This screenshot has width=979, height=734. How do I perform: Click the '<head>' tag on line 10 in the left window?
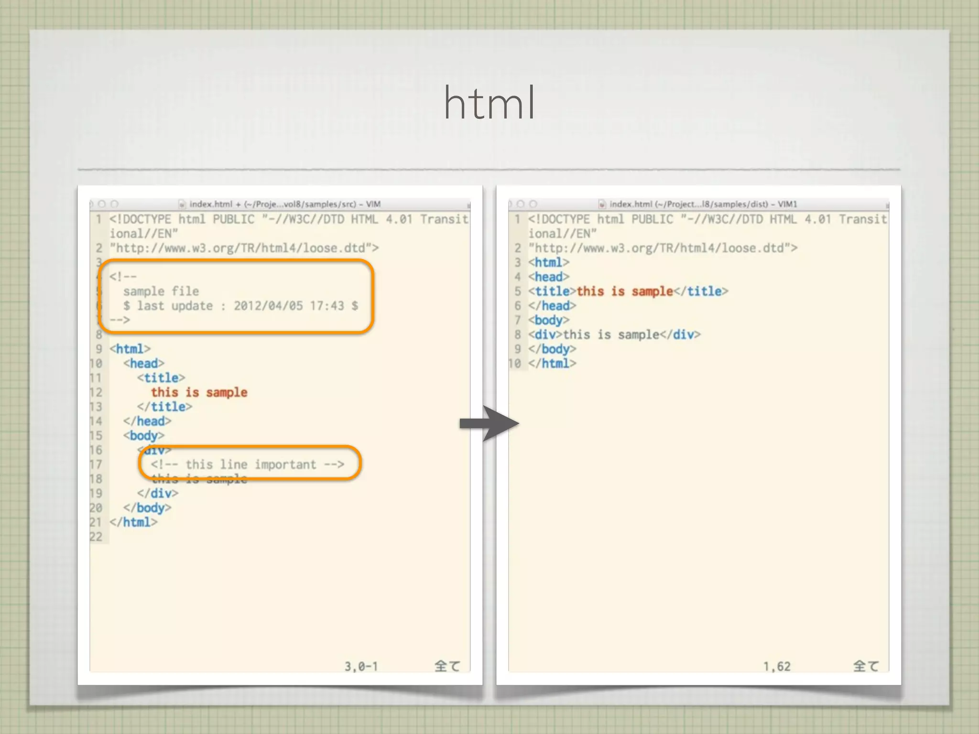[x=143, y=364]
